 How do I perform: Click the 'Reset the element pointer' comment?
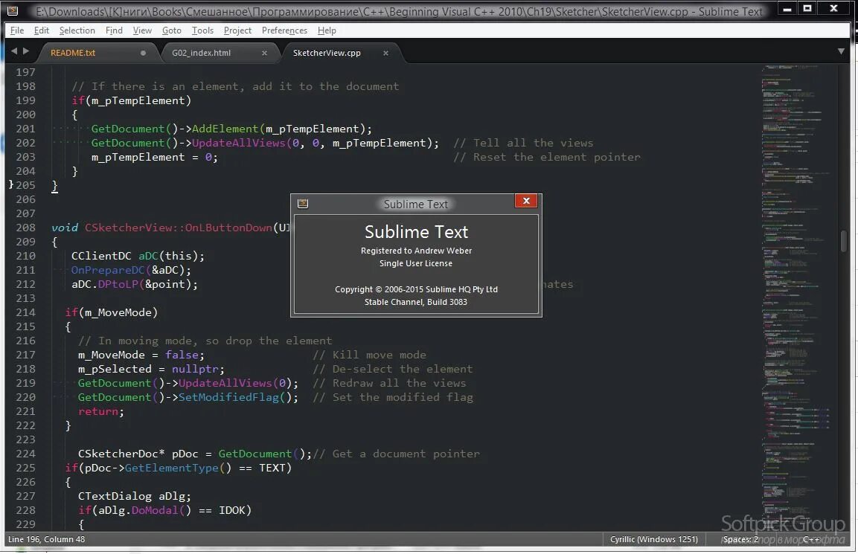[x=547, y=157]
